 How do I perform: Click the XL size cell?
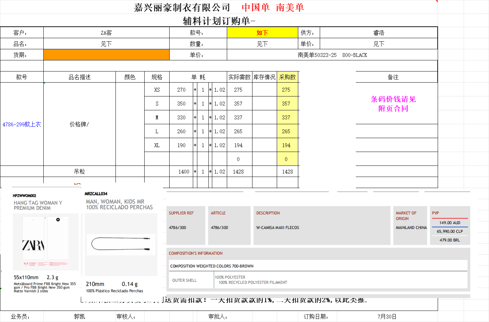(x=157, y=145)
